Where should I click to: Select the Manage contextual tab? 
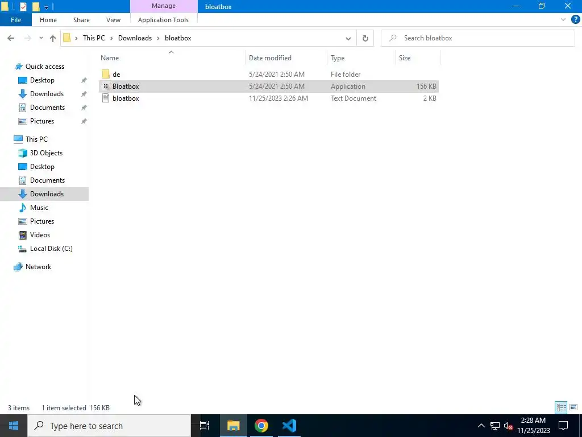point(164,6)
